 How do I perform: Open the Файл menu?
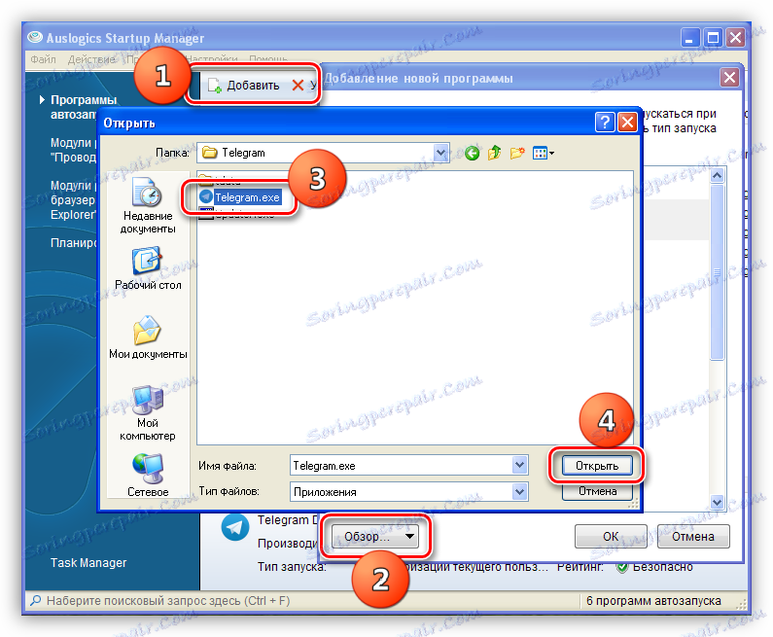[x=43, y=59]
